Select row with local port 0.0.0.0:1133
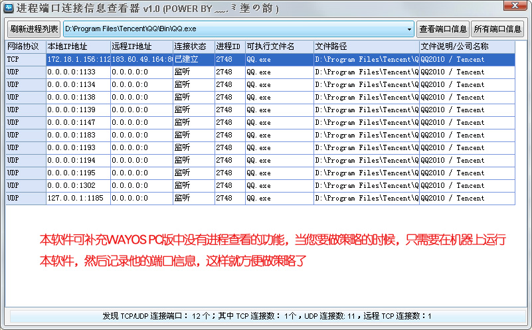This screenshot has width=532, height=330. pyautogui.click(x=260, y=72)
